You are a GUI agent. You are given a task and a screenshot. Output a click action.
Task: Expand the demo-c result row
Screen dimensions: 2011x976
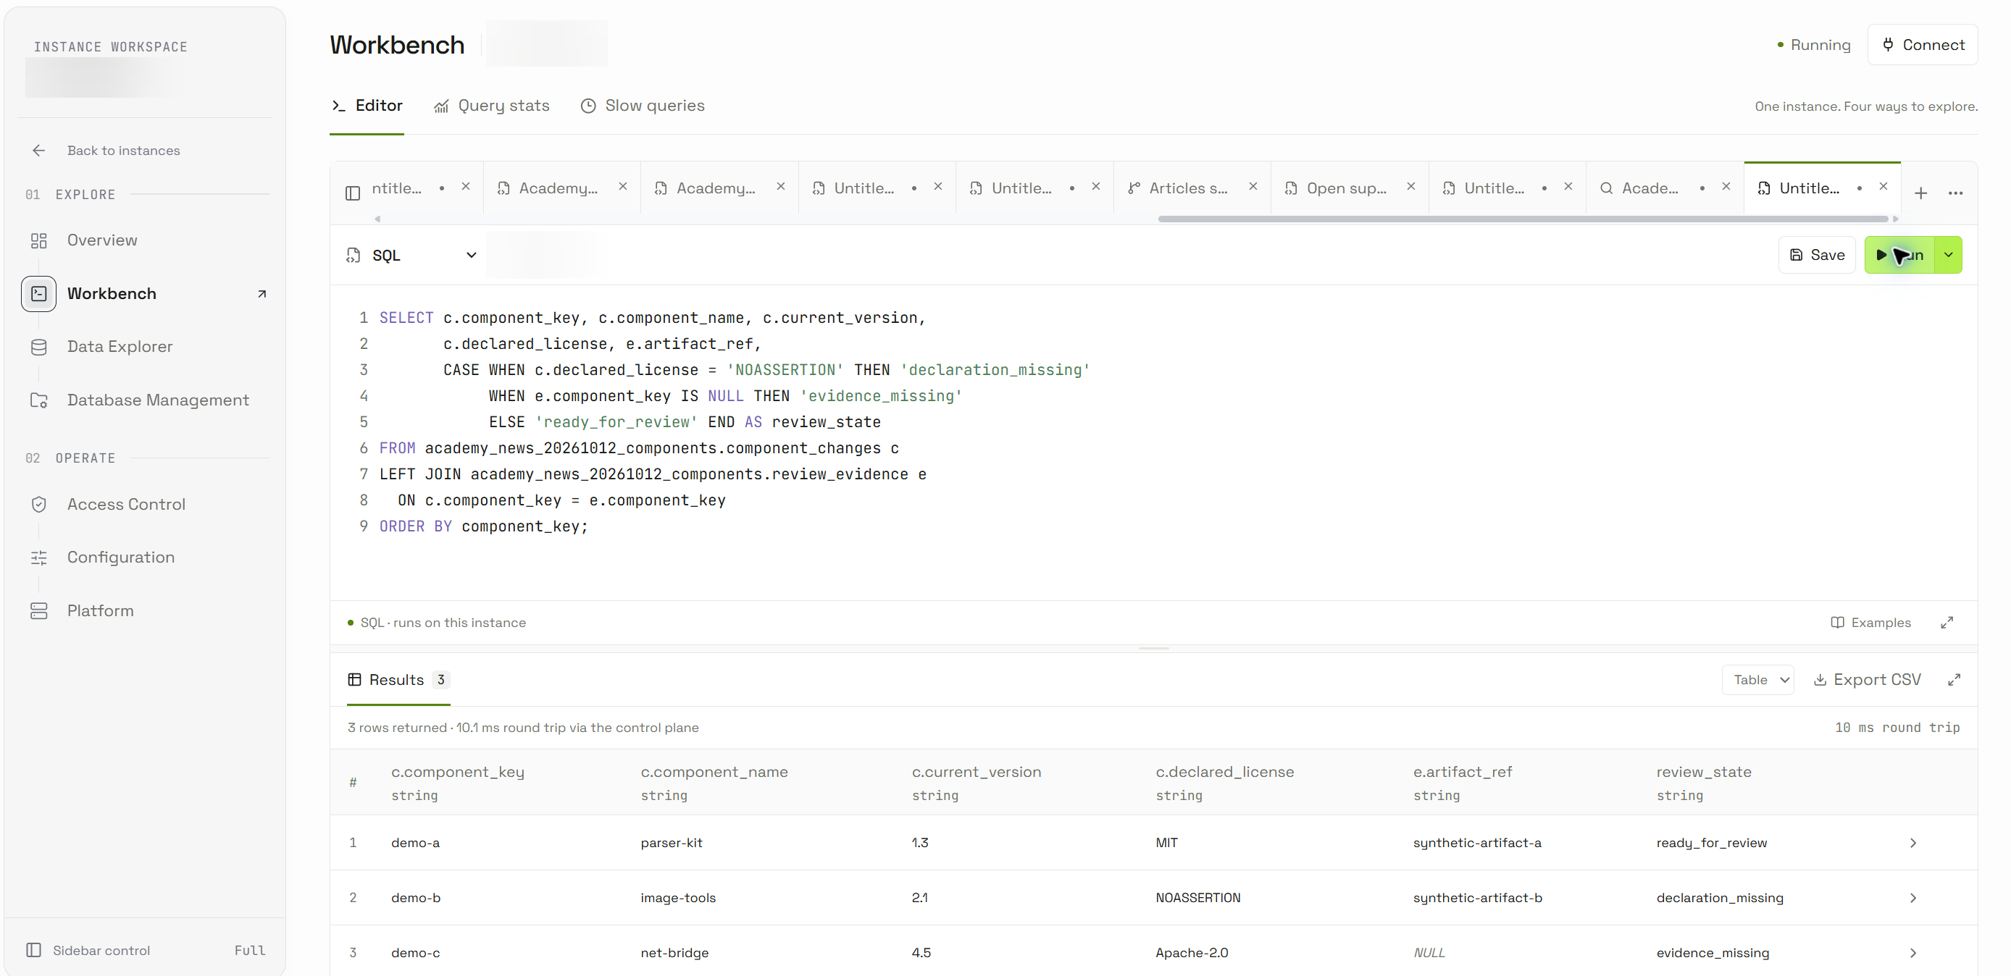click(1913, 954)
